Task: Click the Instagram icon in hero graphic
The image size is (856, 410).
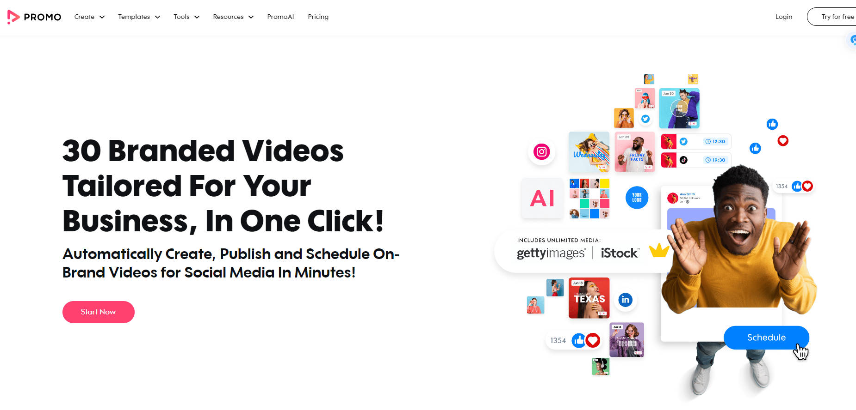Action: (x=541, y=151)
